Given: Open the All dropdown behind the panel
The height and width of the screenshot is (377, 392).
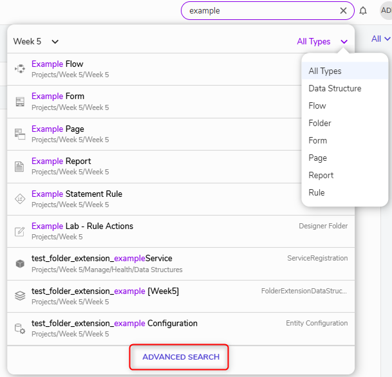Looking at the screenshot, I should pyautogui.click(x=380, y=39).
